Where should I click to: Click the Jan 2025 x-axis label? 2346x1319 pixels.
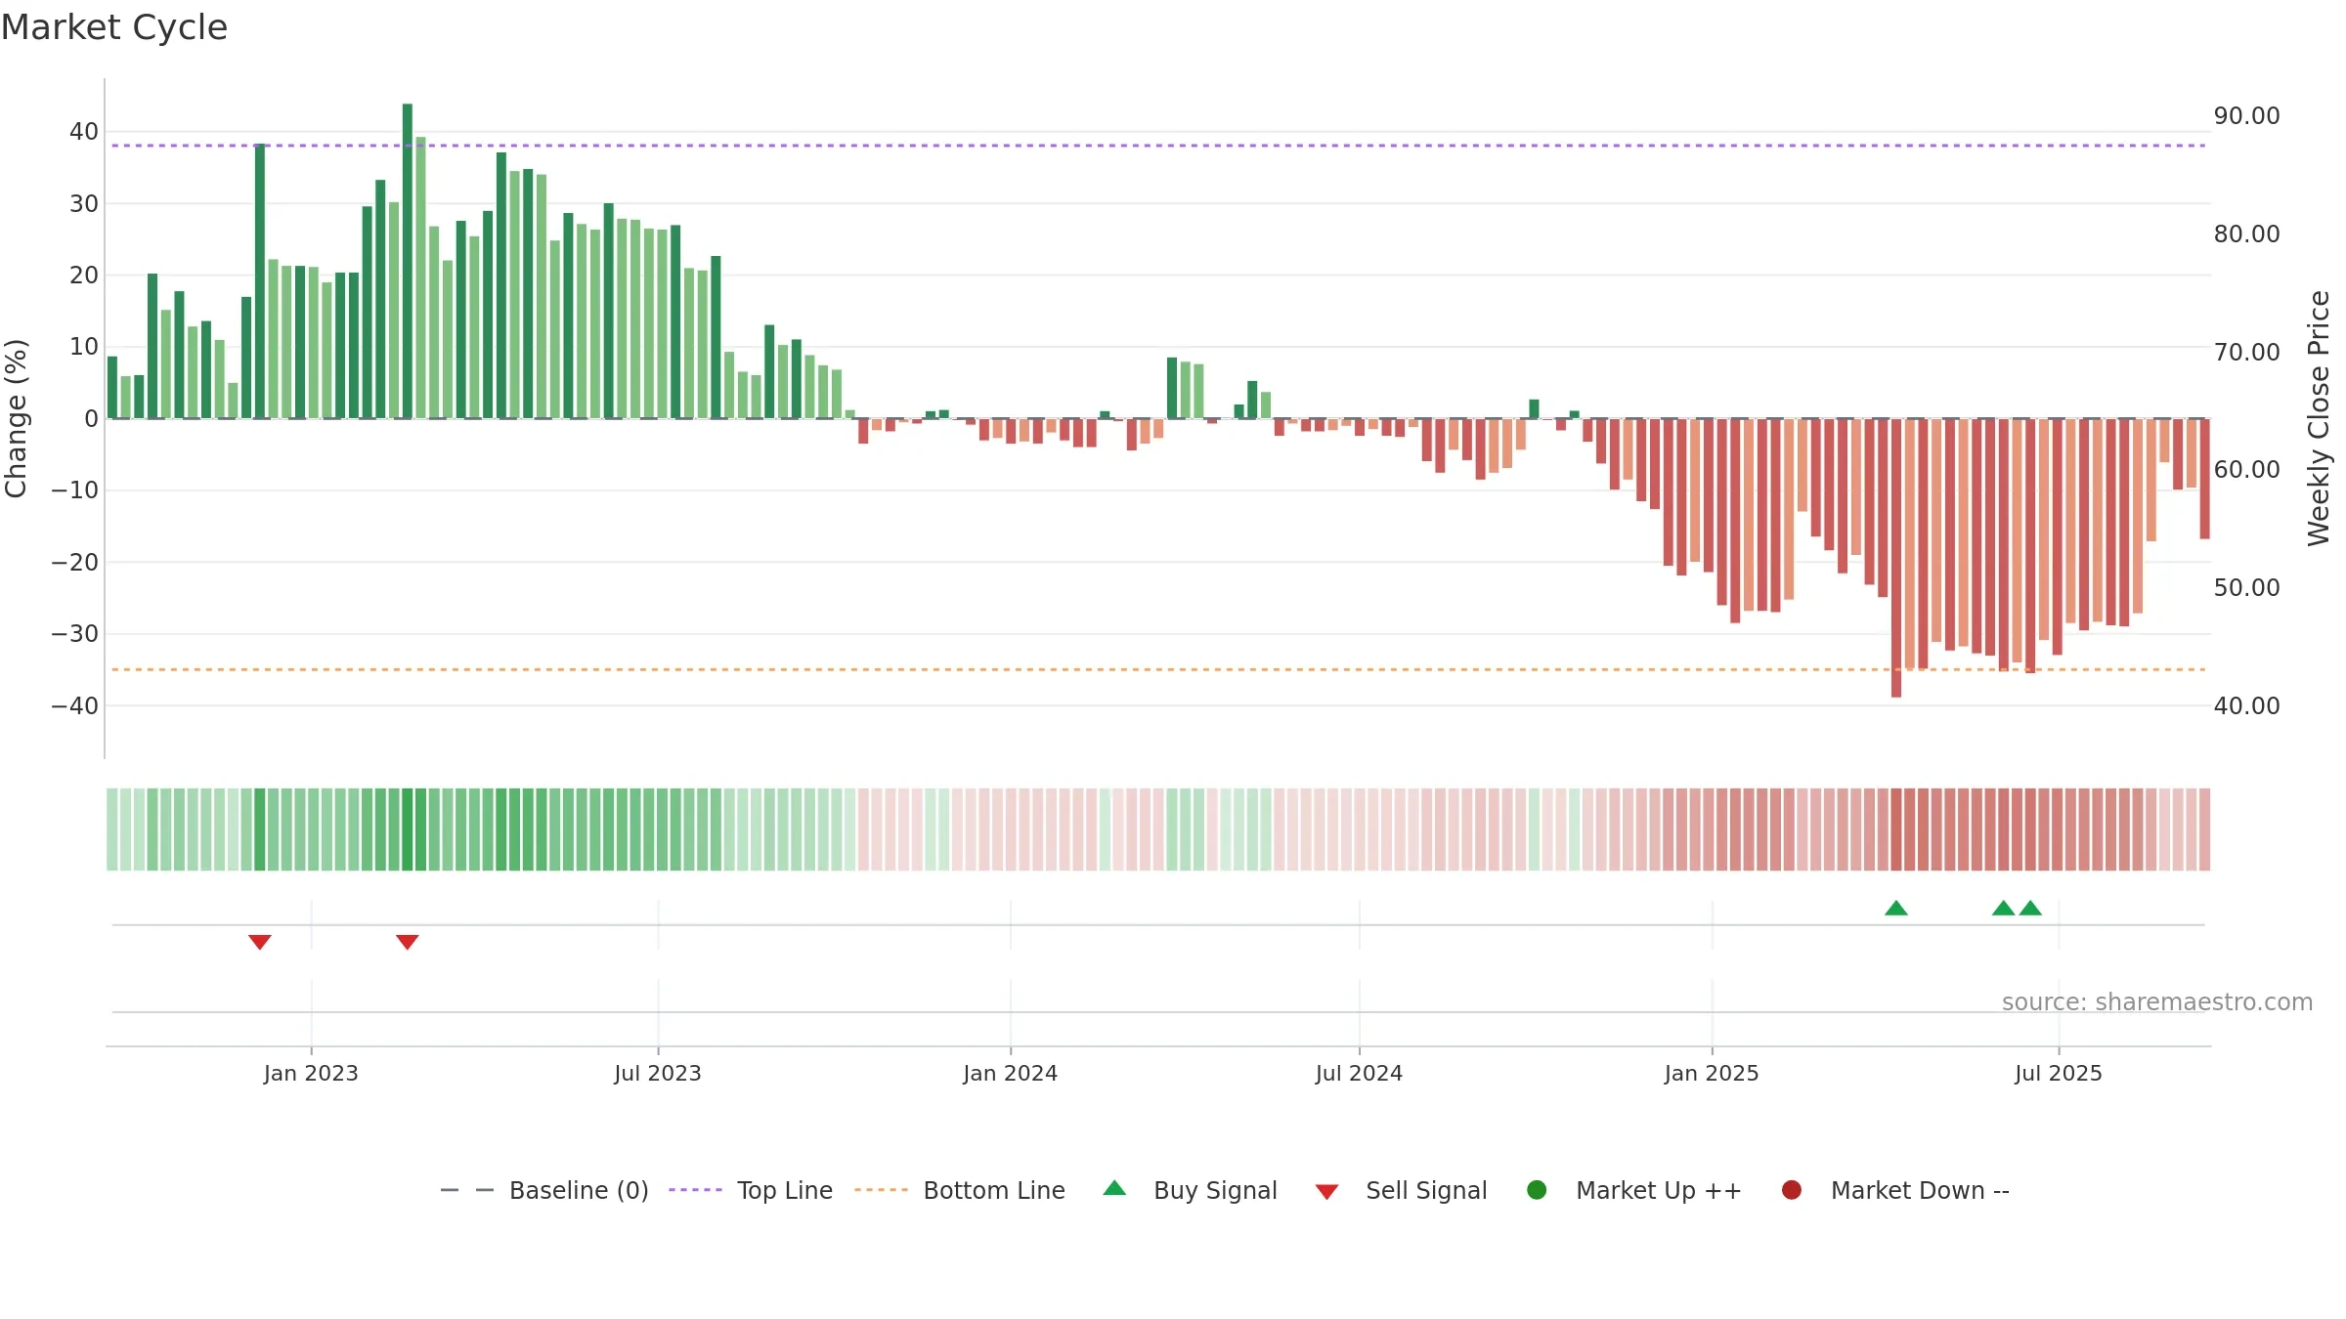tap(1712, 1073)
